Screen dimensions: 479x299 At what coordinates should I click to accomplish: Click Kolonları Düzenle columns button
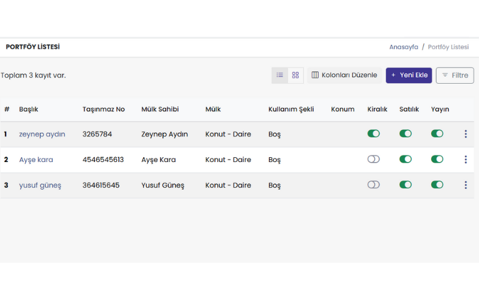pos(344,75)
